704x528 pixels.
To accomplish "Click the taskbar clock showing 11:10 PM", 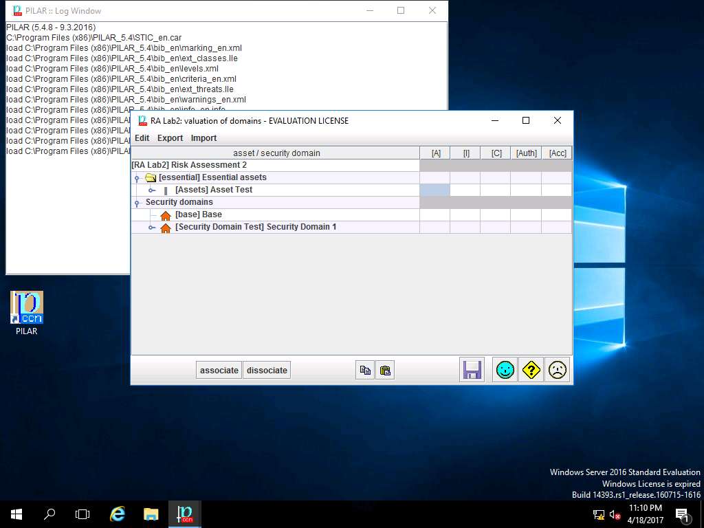I will (x=645, y=514).
